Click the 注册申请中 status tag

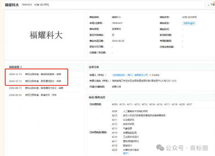click(189, 23)
